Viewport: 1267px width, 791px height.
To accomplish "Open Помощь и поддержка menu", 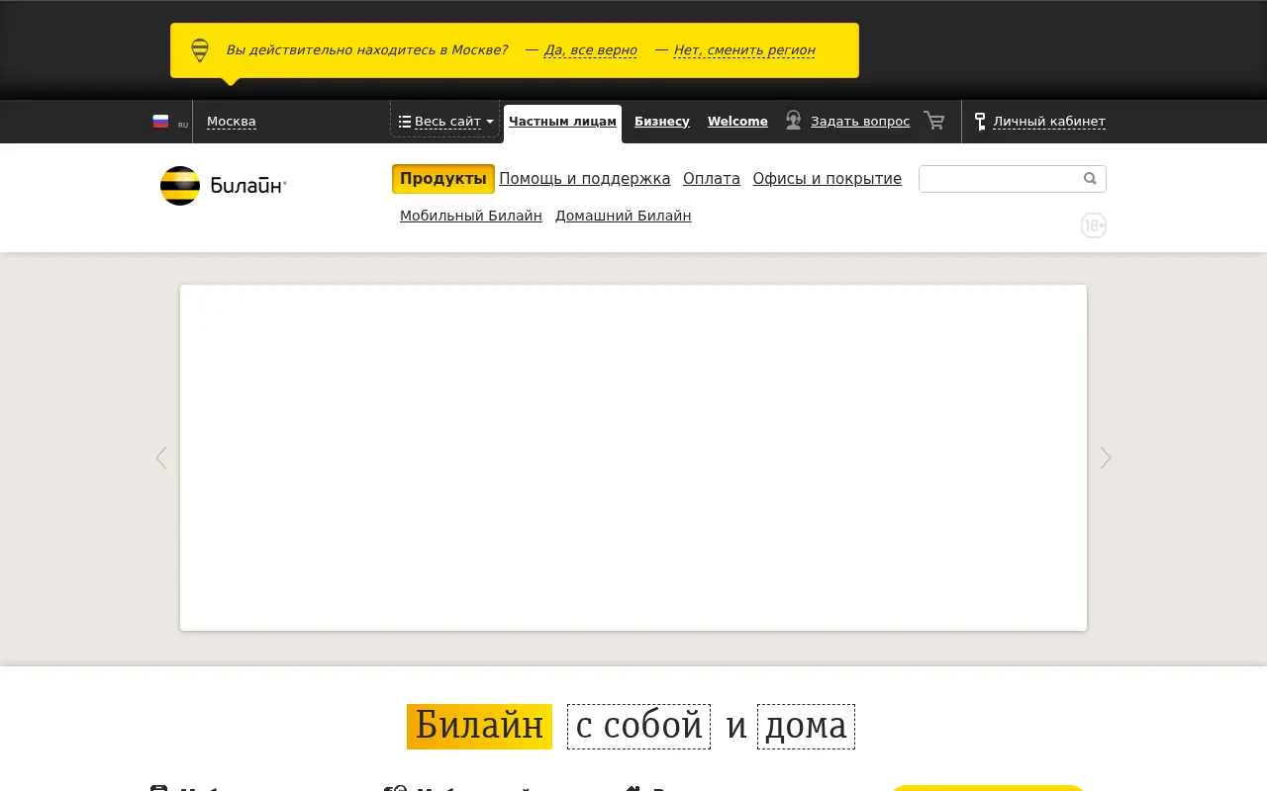I will [585, 179].
